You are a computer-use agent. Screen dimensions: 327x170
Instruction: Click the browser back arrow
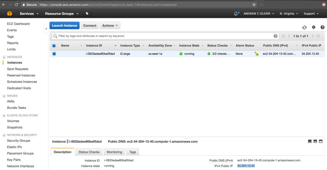pos(4,5)
